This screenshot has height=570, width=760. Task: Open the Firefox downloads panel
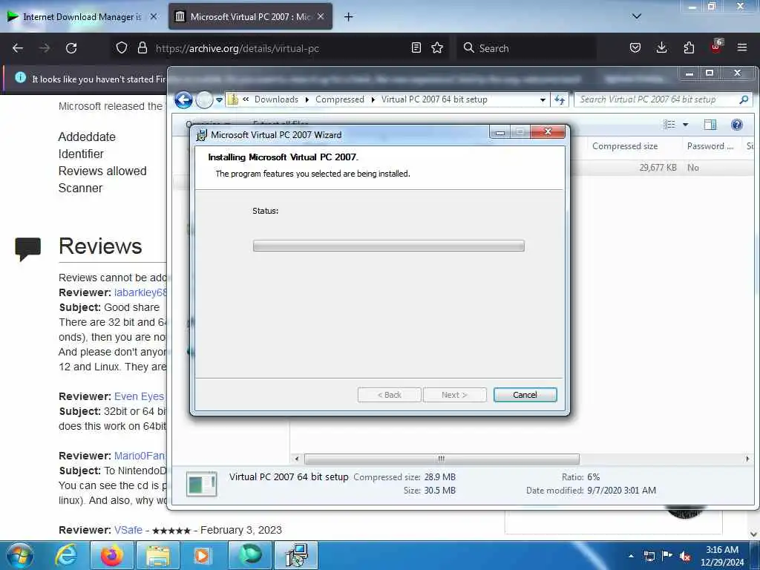(x=661, y=48)
